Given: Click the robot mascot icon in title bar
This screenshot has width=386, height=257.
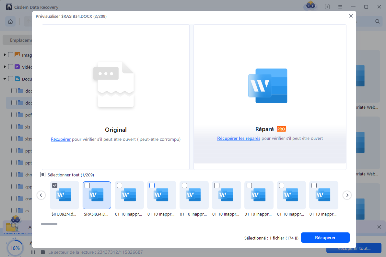Looking at the screenshot, I should pos(310,6).
